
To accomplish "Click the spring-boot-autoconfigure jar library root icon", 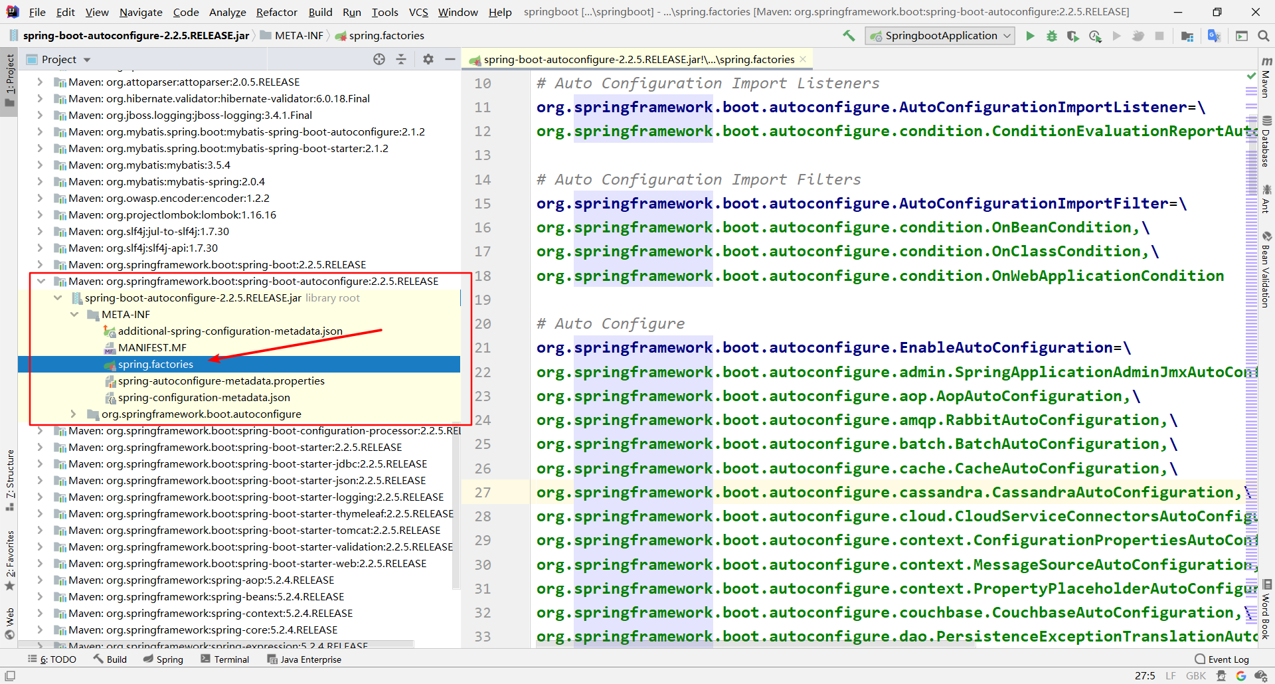I will point(76,298).
